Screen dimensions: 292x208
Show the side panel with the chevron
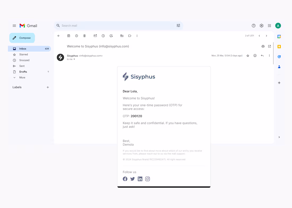coord(279,137)
